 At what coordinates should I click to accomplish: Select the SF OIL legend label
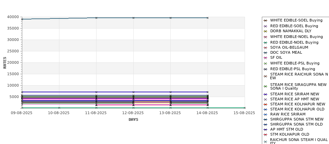tap(276, 57)
